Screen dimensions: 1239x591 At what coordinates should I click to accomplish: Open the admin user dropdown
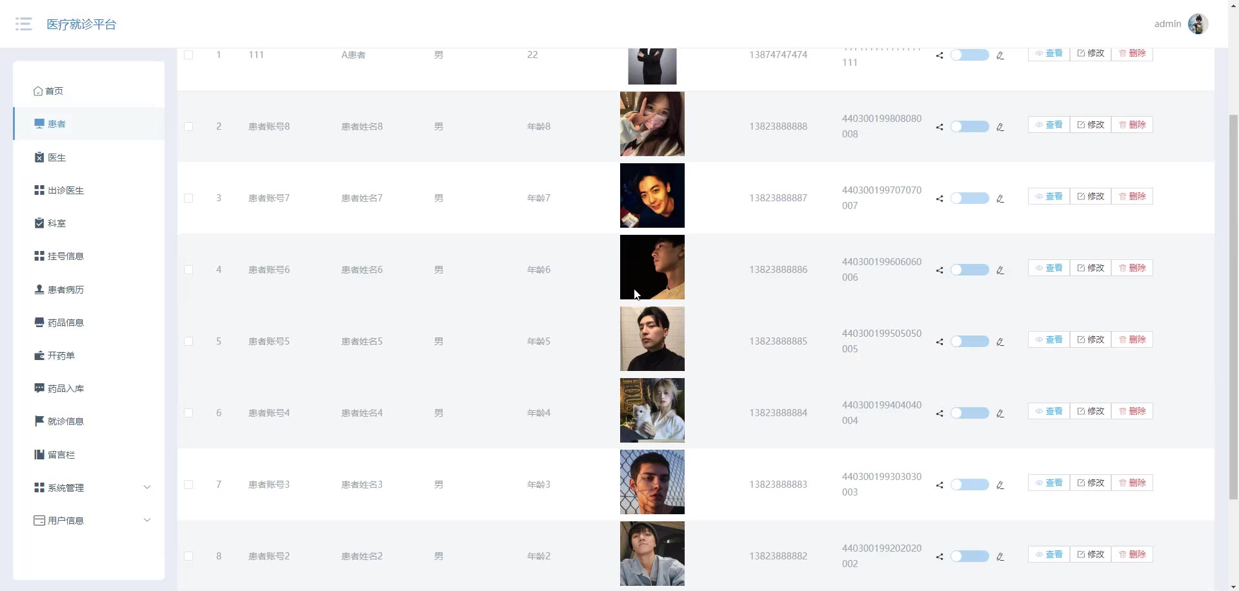pos(1167,24)
